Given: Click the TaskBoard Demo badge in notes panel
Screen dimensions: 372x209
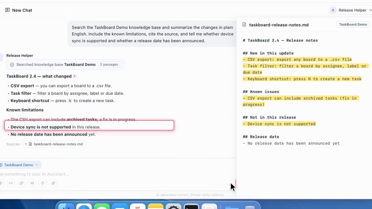Looking at the screenshot, I should point(353,24).
